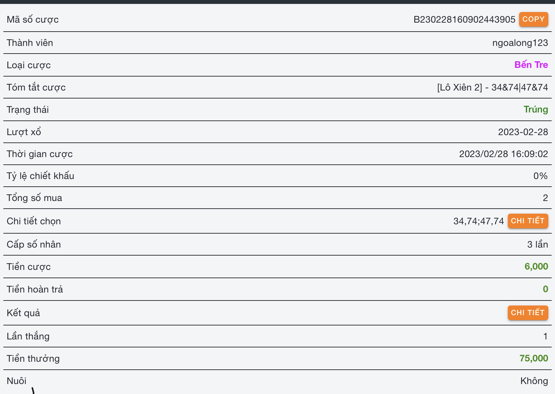Click the bet time 2023/02/28 16:09:02
Viewport: 555px width, 394px height.
pyautogui.click(x=503, y=154)
